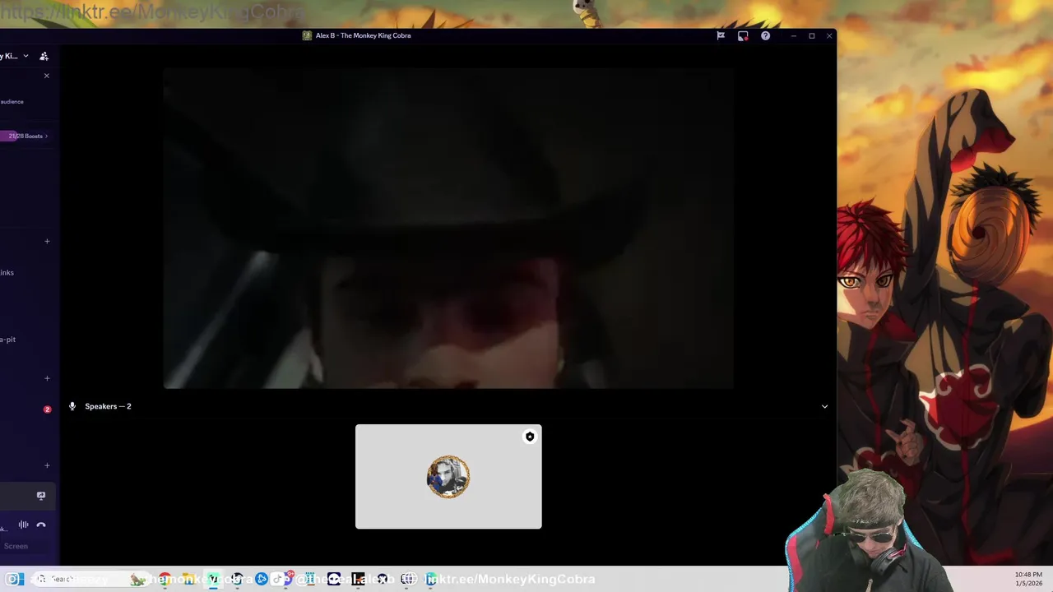This screenshot has width=1053, height=592.
Task: Open Discord help question mark icon
Action: coord(765,35)
